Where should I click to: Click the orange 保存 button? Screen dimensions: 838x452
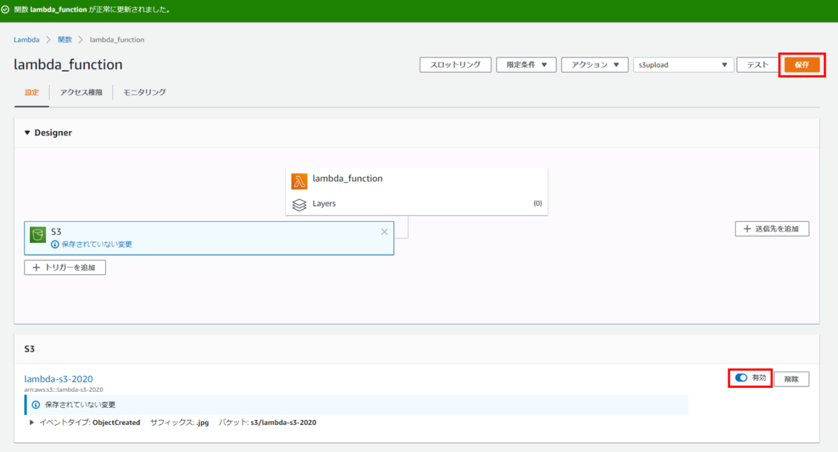tap(802, 65)
